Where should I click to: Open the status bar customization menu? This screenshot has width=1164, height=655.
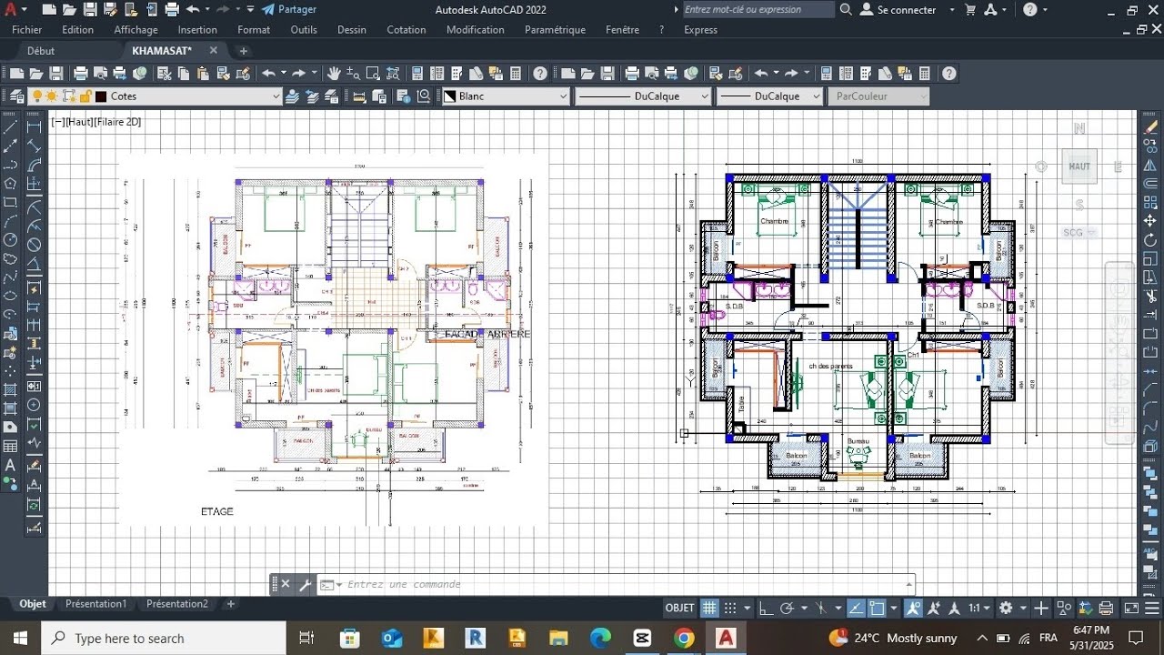(1152, 608)
